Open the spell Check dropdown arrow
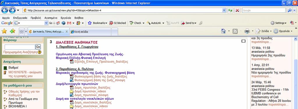298x109 pixels. click(x=143, y=23)
